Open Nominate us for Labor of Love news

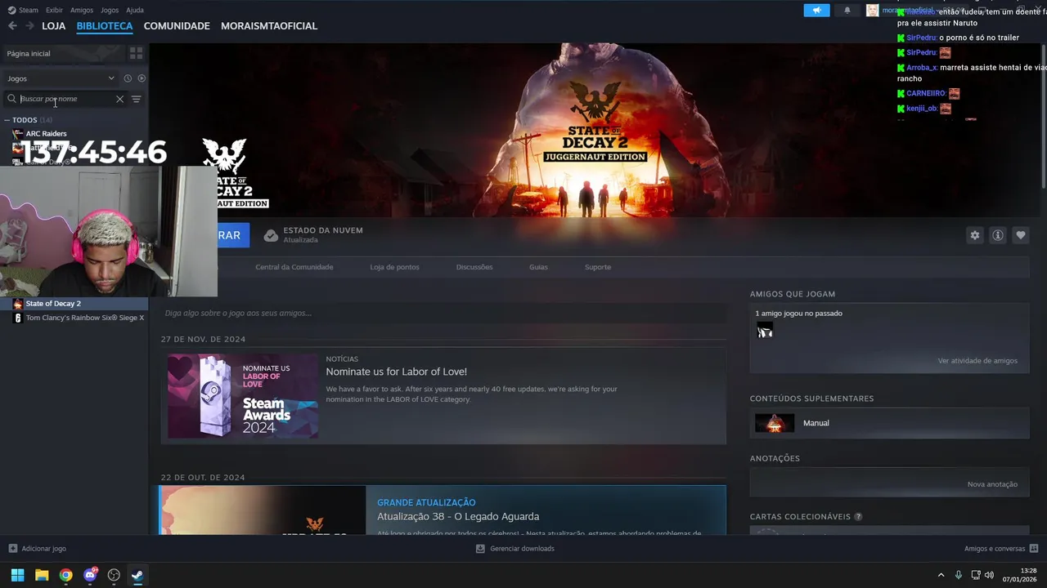[x=396, y=372]
